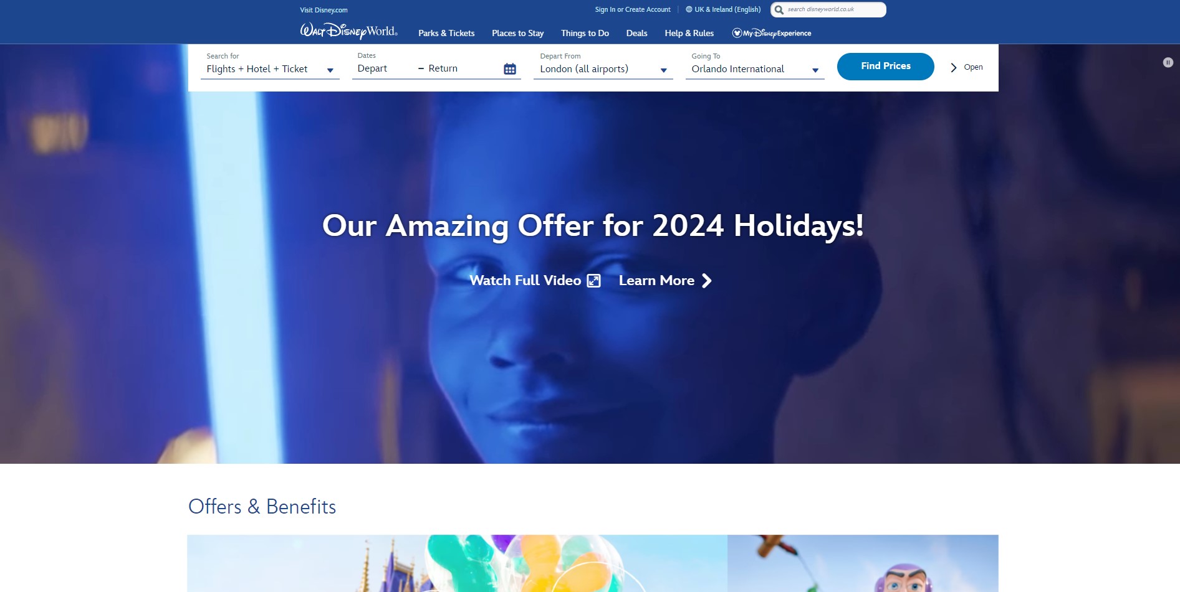Open the Places to Stay menu

pyautogui.click(x=517, y=33)
